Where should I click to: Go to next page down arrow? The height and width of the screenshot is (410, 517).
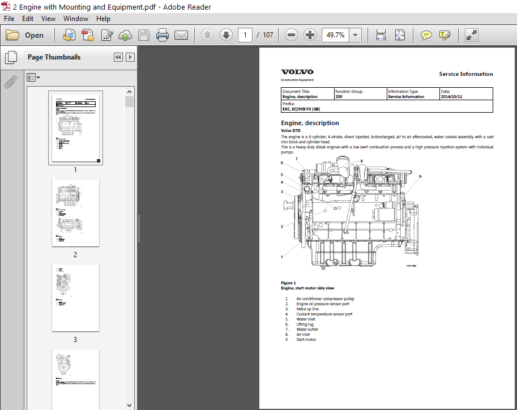tap(226, 35)
